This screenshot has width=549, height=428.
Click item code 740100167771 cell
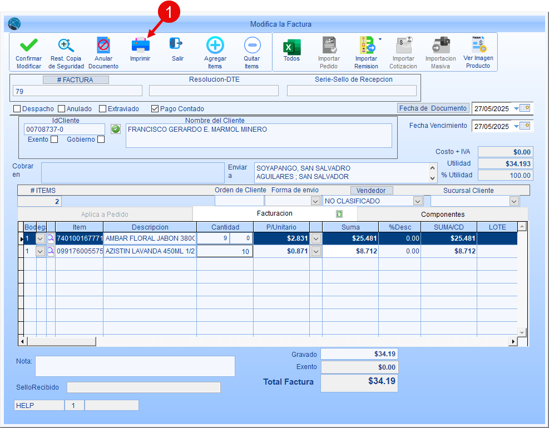point(80,238)
